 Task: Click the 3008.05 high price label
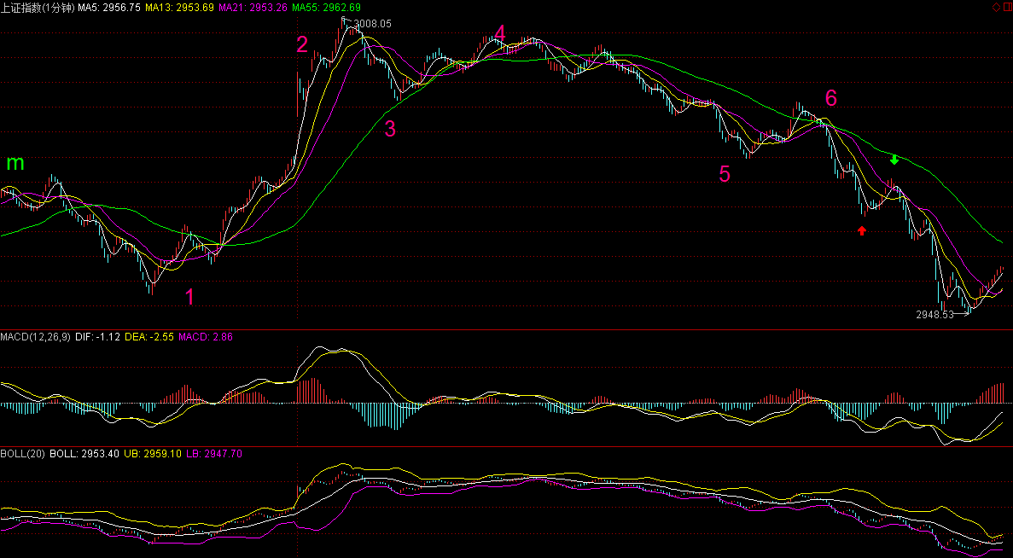pyautogui.click(x=373, y=23)
